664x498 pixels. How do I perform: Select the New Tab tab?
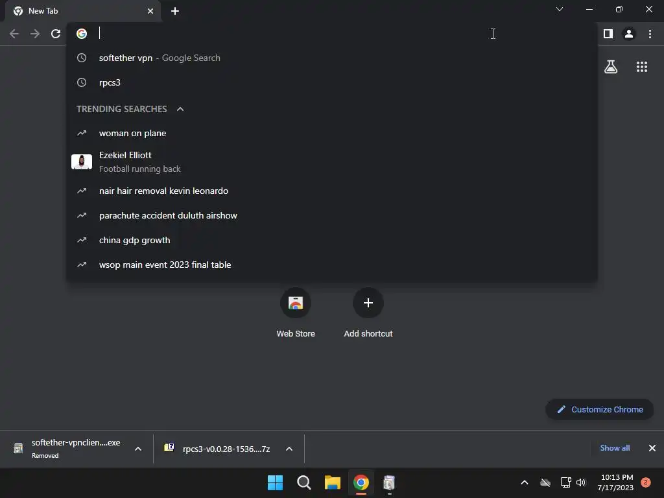pos(82,11)
